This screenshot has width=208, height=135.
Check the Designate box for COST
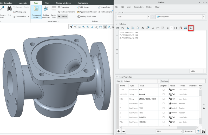point(164,90)
